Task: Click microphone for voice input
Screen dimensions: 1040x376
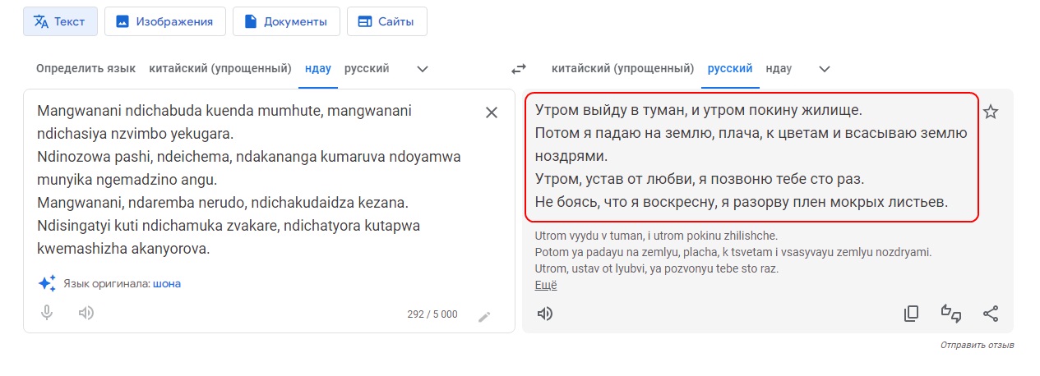Action: [47, 313]
